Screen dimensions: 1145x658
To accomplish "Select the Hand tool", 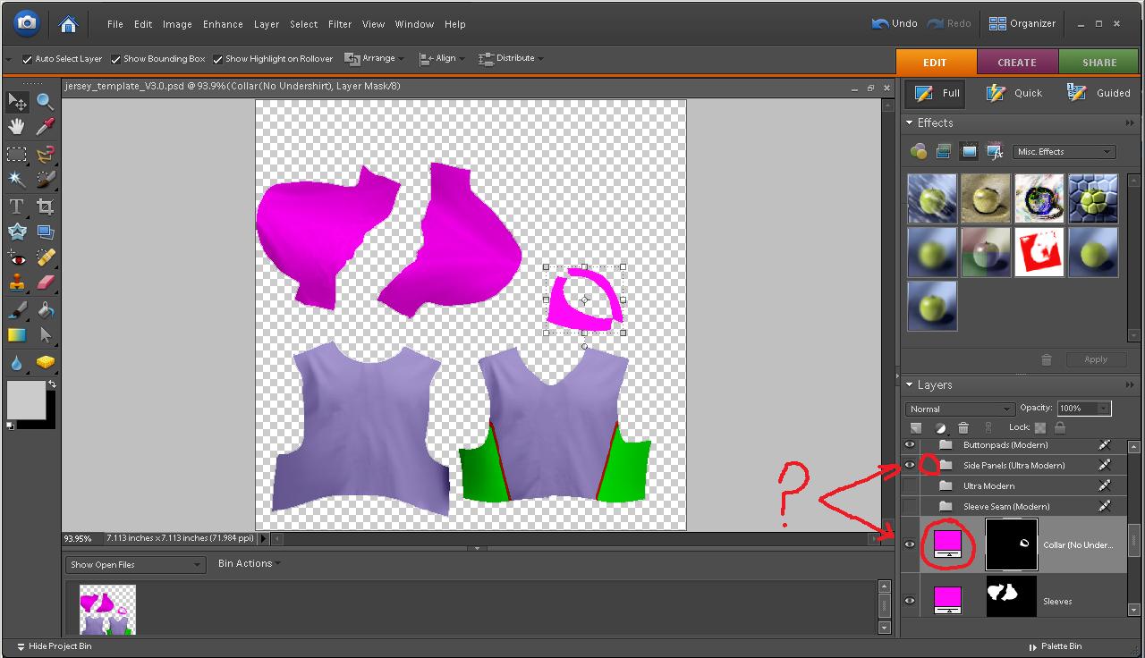I will [17, 127].
